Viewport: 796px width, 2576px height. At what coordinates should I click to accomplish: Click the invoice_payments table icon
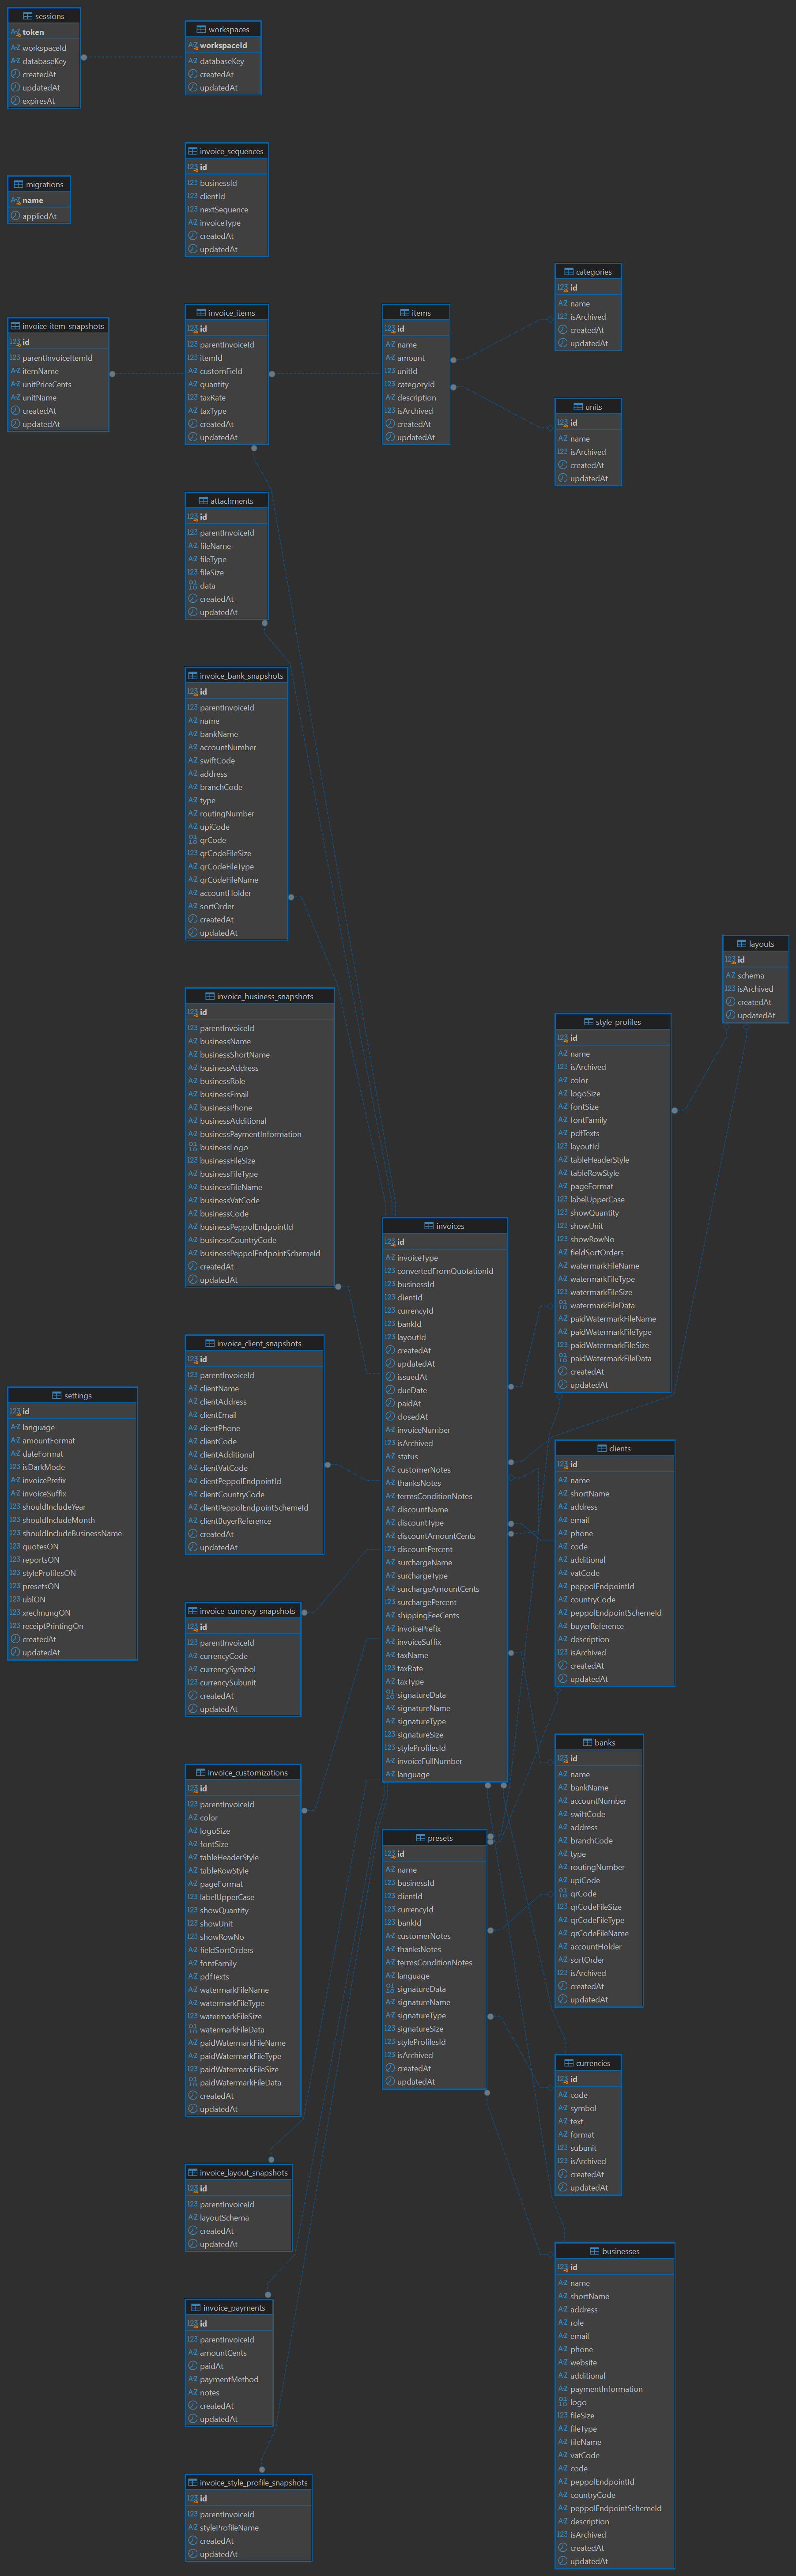click(196, 2307)
